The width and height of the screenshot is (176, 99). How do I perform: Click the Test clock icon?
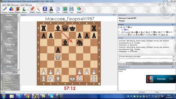(x=58, y=9)
